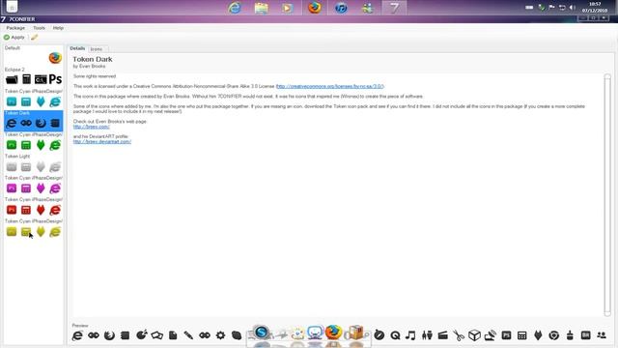This screenshot has width=618, height=348.
Task: Click the document page icon in Preview strip
Action: (x=173, y=335)
